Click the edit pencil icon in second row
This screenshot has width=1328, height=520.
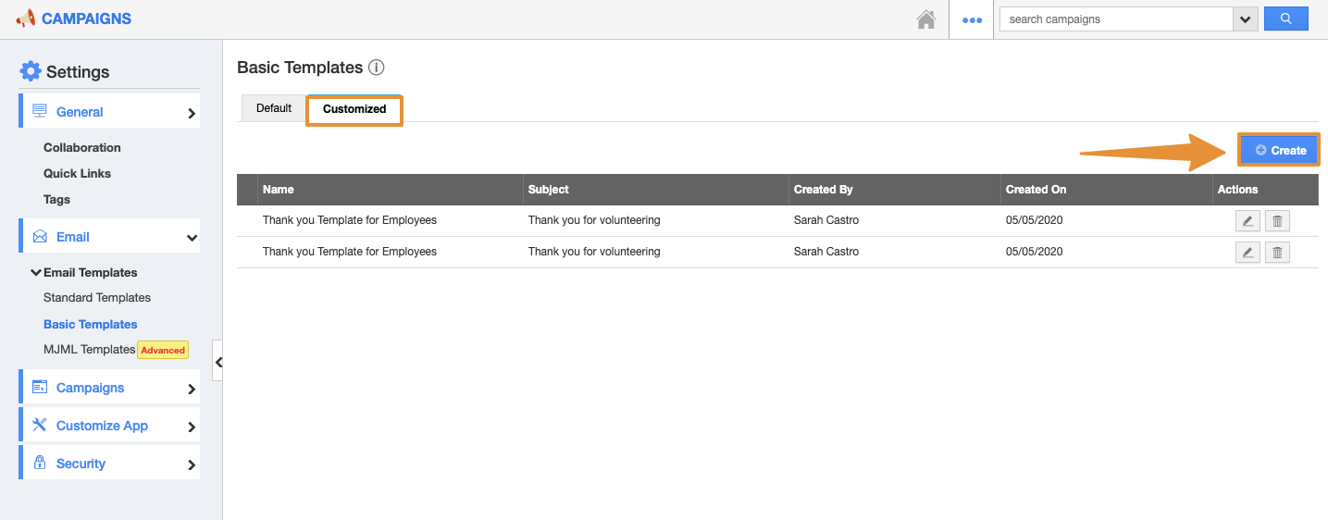click(1247, 253)
